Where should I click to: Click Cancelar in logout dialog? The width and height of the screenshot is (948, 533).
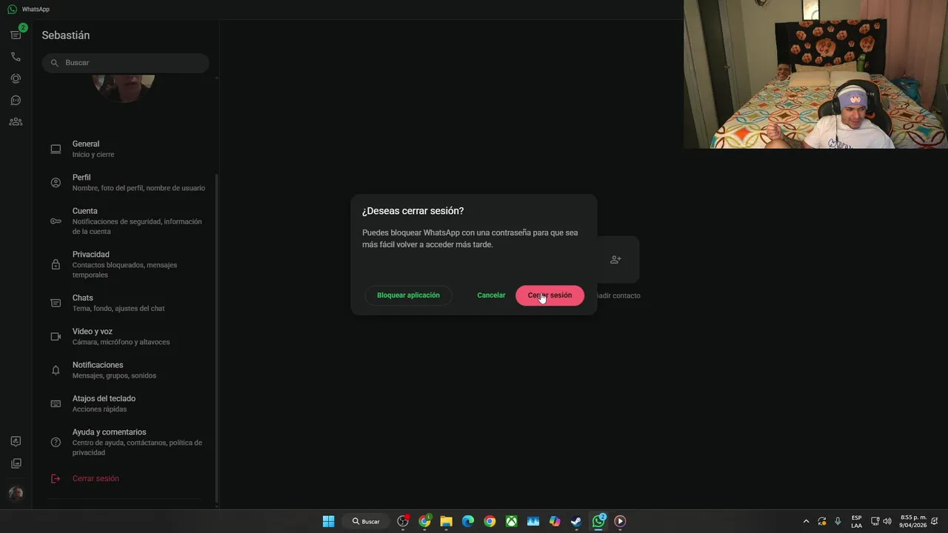point(491,295)
